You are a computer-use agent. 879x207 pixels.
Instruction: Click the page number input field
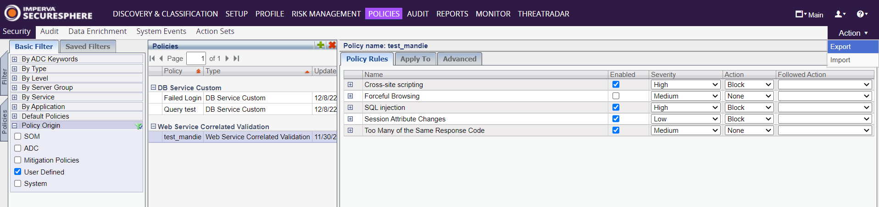[x=196, y=58]
